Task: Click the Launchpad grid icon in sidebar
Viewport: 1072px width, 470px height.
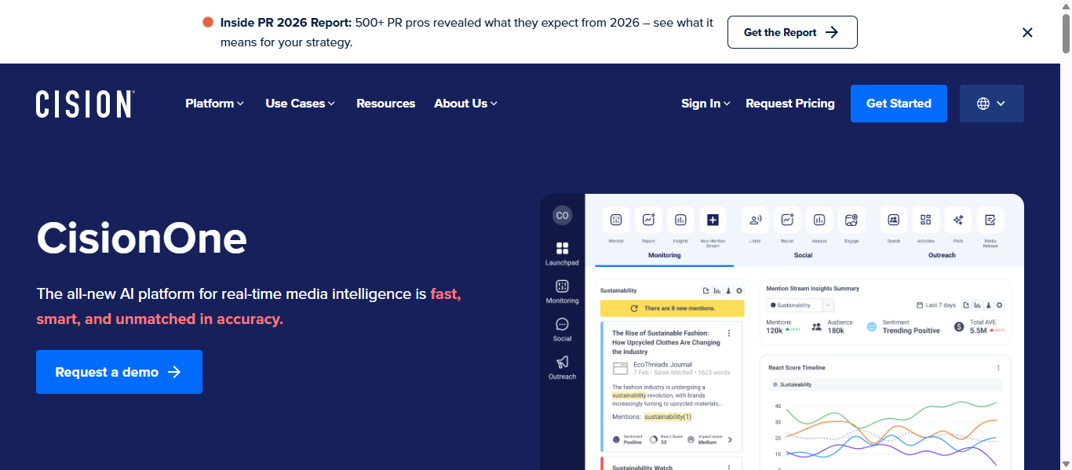Action: [x=562, y=249]
